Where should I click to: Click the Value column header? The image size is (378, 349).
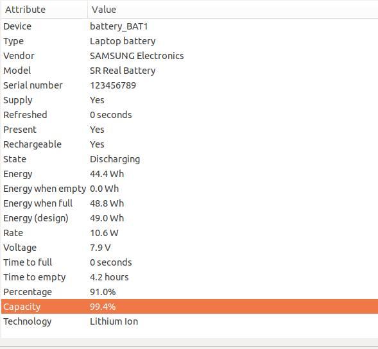(233, 10)
